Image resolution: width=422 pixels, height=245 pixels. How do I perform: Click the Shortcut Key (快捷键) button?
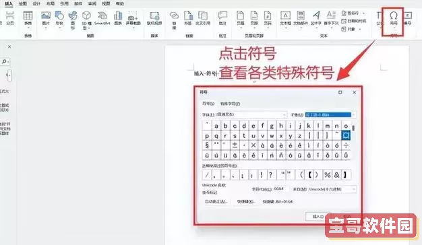point(246,201)
